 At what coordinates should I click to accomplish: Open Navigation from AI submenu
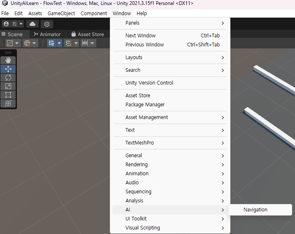[x=260, y=210]
